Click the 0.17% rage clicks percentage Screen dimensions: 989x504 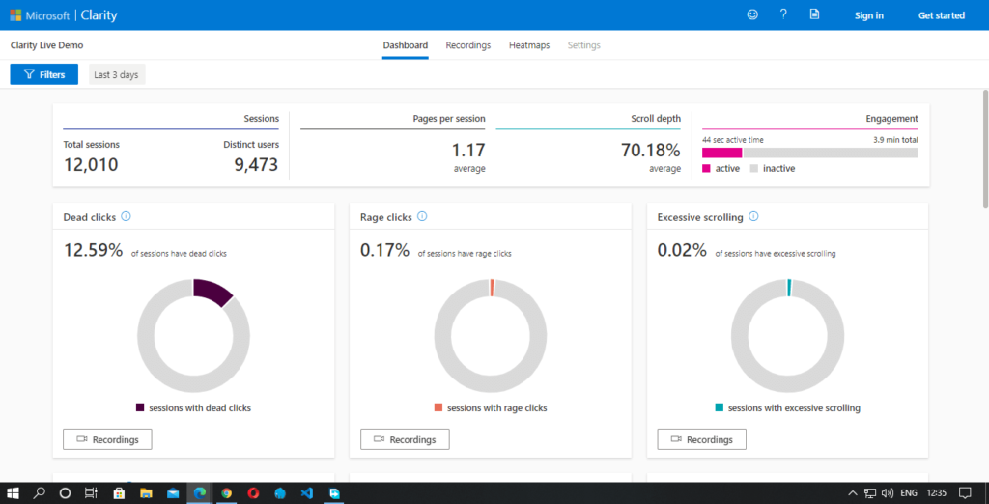click(384, 250)
